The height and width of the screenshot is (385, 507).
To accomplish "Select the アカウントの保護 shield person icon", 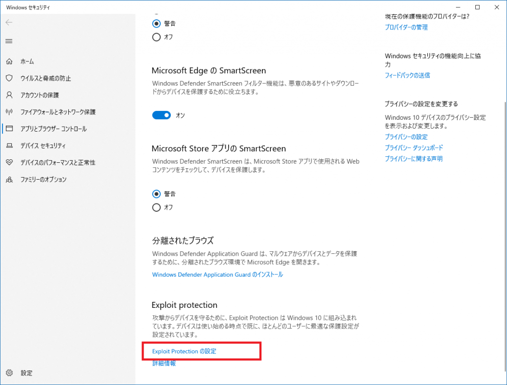I will pyautogui.click(x=10, y=95).
